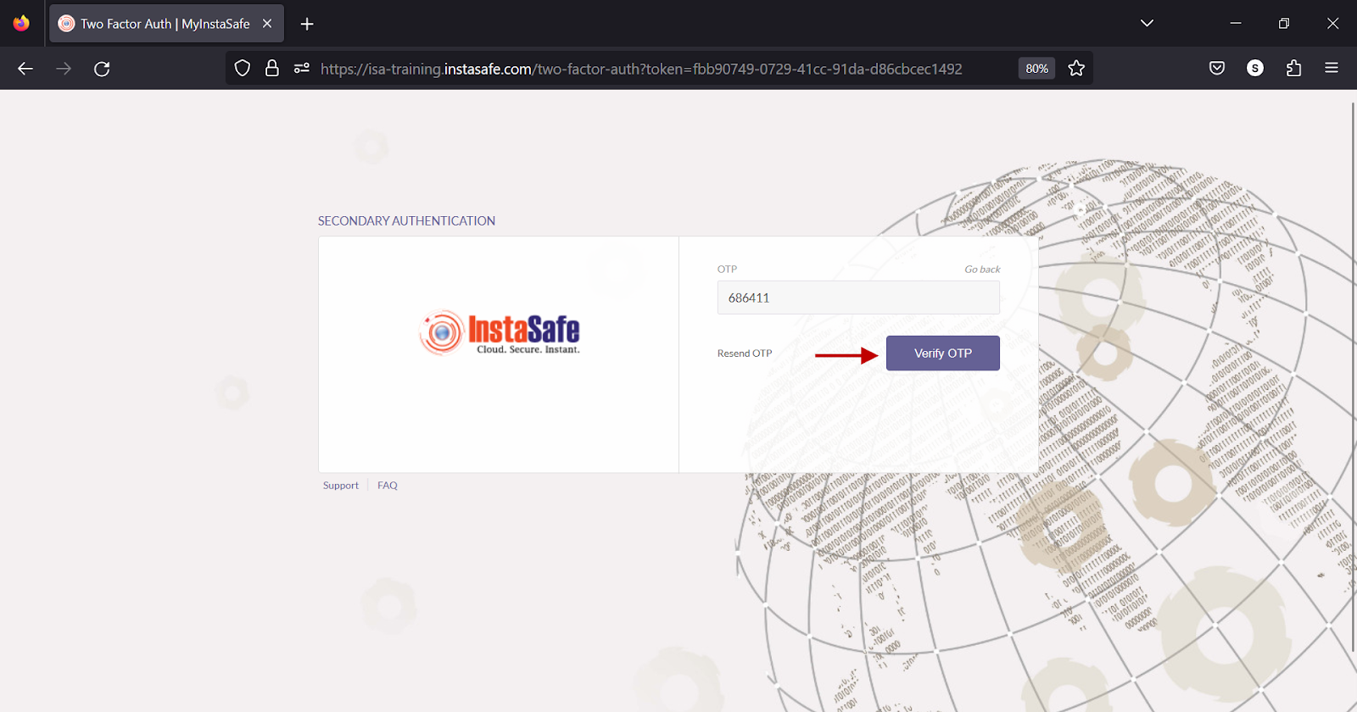
Task: Click the Go back link
Action: point(982,270)
